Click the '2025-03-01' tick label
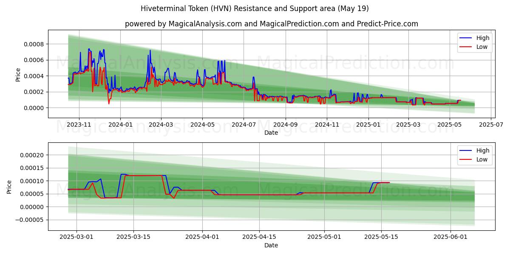510x255 pixels. click(x=76, y=237)
